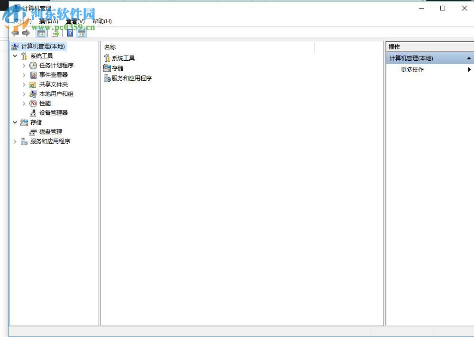
Task: Expand the 本地用户和组 node
Action: (x=24, y=94)
